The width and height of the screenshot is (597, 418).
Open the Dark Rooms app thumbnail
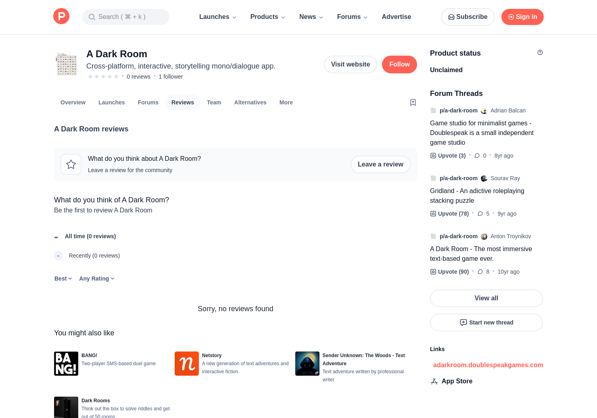66,407
